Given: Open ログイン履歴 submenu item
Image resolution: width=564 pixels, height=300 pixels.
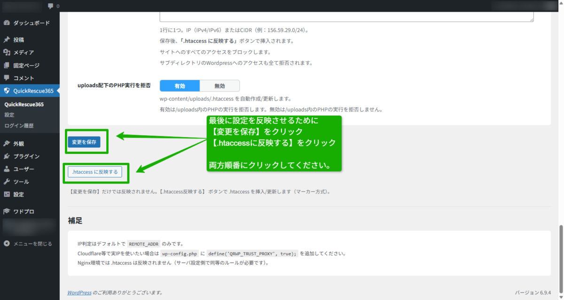Looking at the screenshot, I should click(19, 126).
